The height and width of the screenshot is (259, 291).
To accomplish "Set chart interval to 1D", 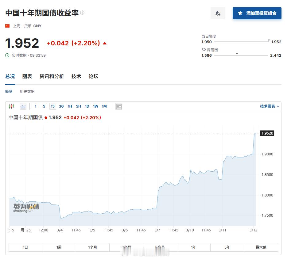I will click(x=87, y=106).
